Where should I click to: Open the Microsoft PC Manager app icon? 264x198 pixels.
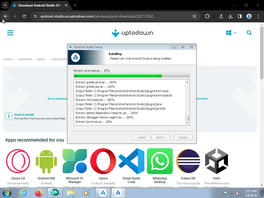75,161
